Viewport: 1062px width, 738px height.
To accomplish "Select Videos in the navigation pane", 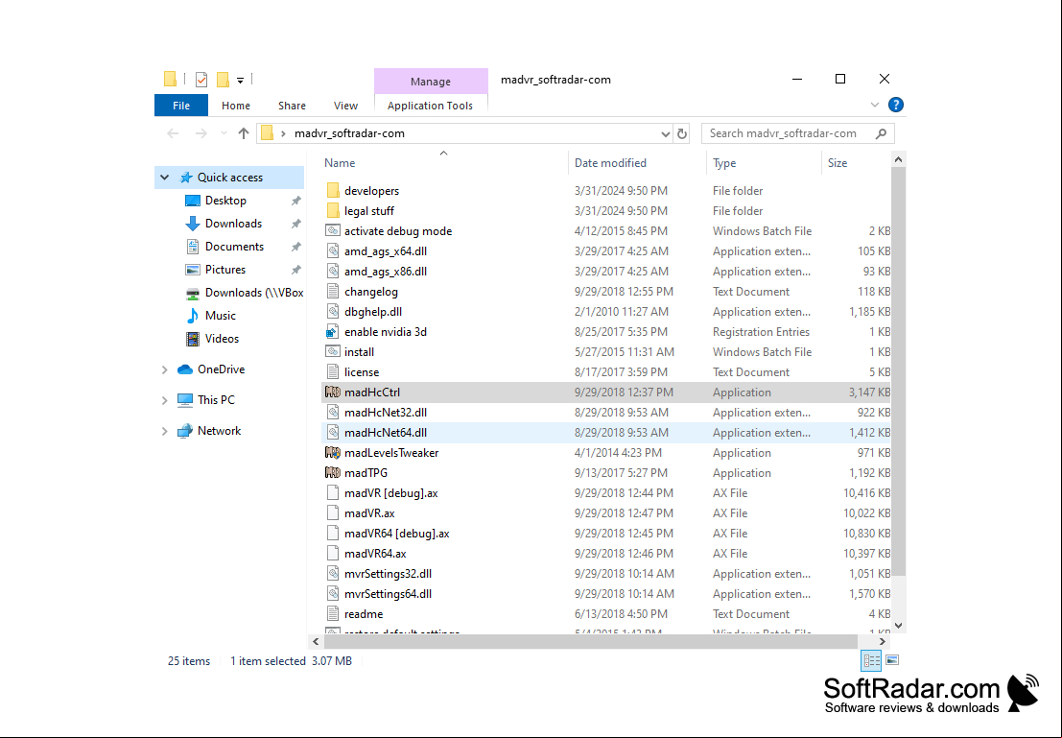I will pyautogui.click(x=222, y=339).
